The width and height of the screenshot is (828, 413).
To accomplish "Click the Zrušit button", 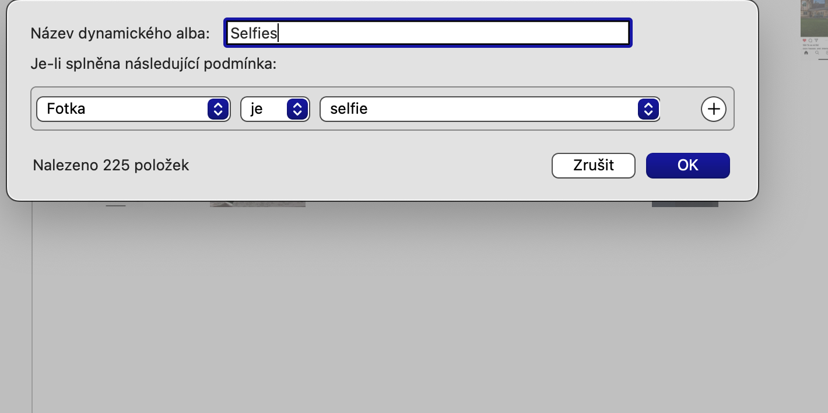I will (593, 165).
